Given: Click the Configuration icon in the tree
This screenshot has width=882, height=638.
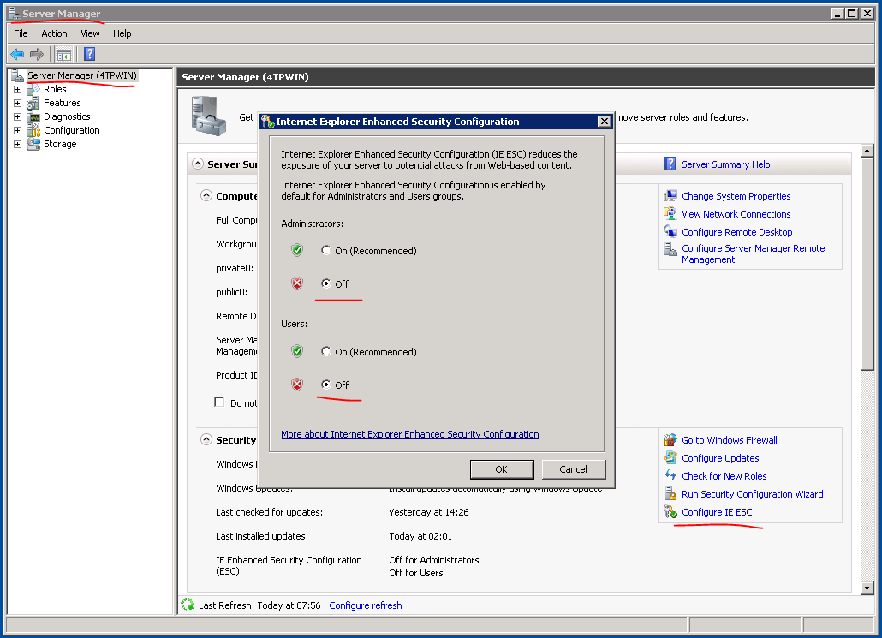Looking at the screenshot, I should point(33,130).
